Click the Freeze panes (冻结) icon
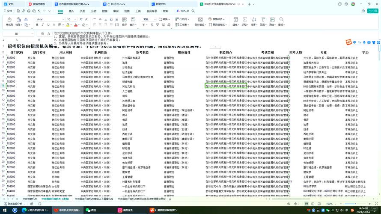The width and height of the screenshot is (381, 214). [x=272, y=20]
